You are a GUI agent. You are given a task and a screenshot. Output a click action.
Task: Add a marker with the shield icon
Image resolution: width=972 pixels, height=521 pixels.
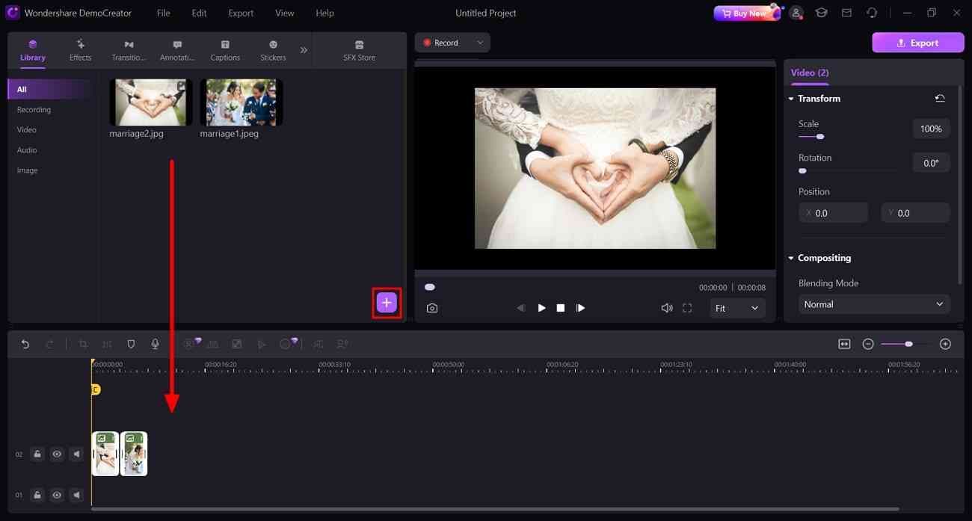pos(131,344)
